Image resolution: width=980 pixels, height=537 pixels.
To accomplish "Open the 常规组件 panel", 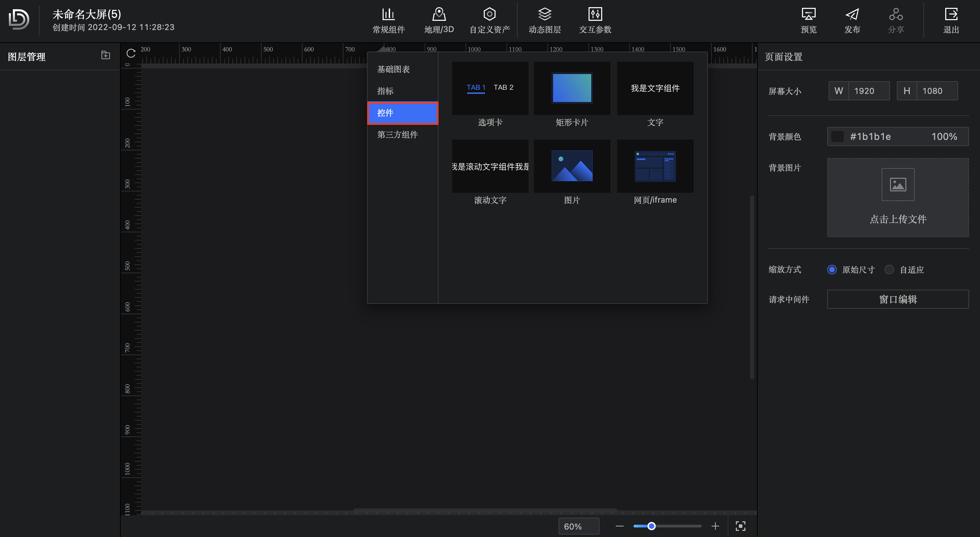I will tap(388, 20).
